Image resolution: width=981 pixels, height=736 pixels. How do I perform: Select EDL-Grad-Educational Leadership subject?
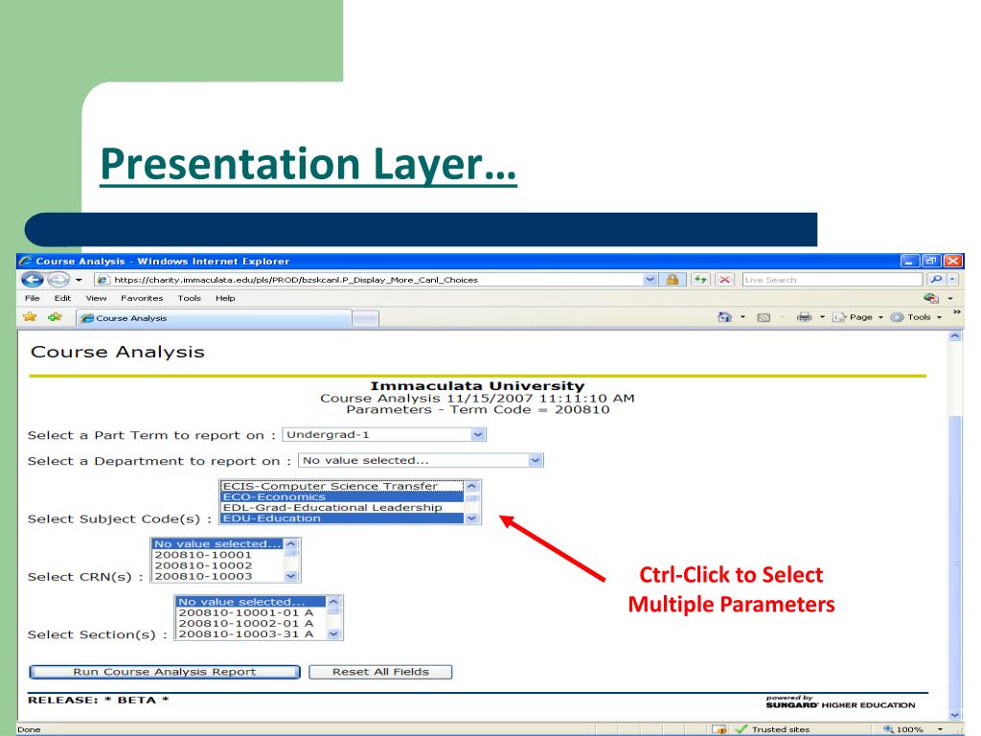tap(342, 508)
